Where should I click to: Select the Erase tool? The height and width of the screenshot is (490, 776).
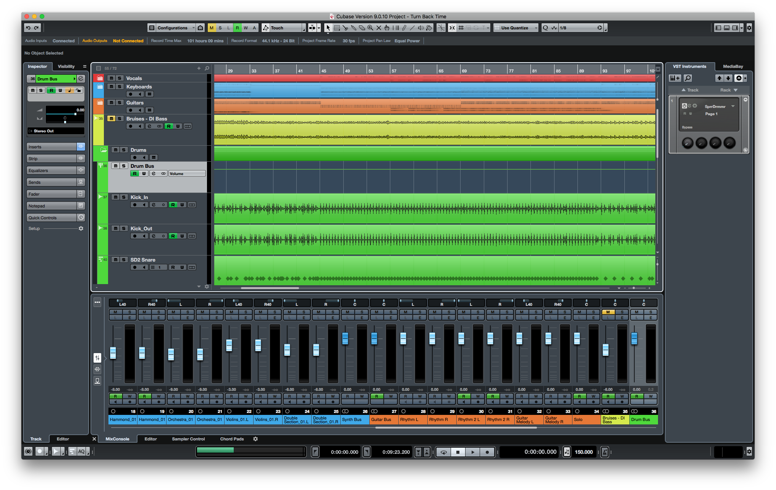[x=362, y=27]
